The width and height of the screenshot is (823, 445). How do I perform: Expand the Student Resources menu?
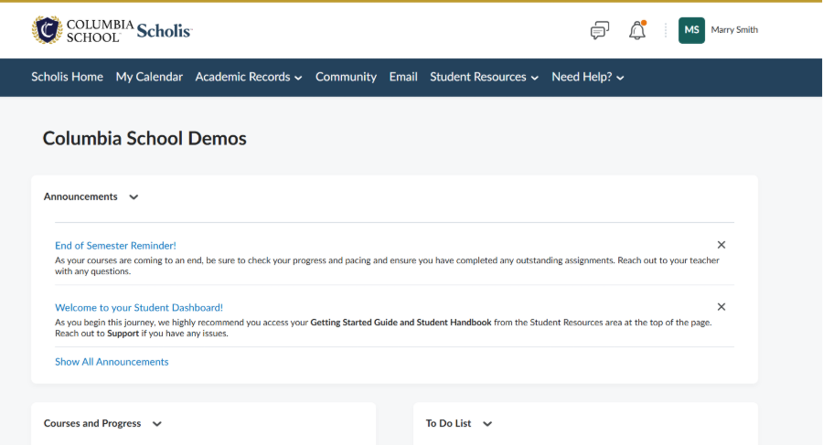(484, 77)
